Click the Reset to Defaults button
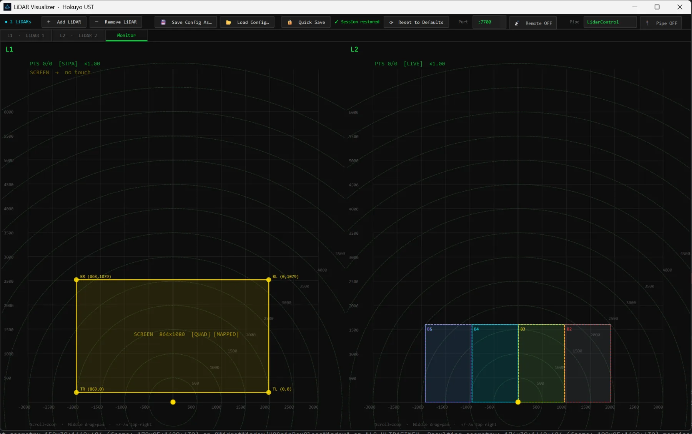The width and height of the screenshot is (692, 434). 416,22
